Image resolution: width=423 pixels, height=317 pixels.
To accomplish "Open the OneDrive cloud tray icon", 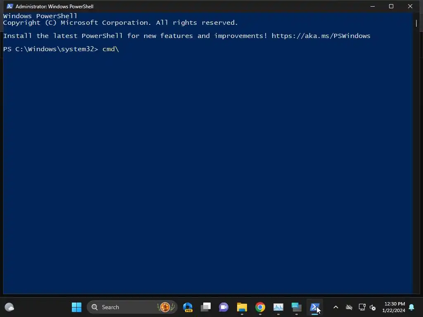I will 349,307.
